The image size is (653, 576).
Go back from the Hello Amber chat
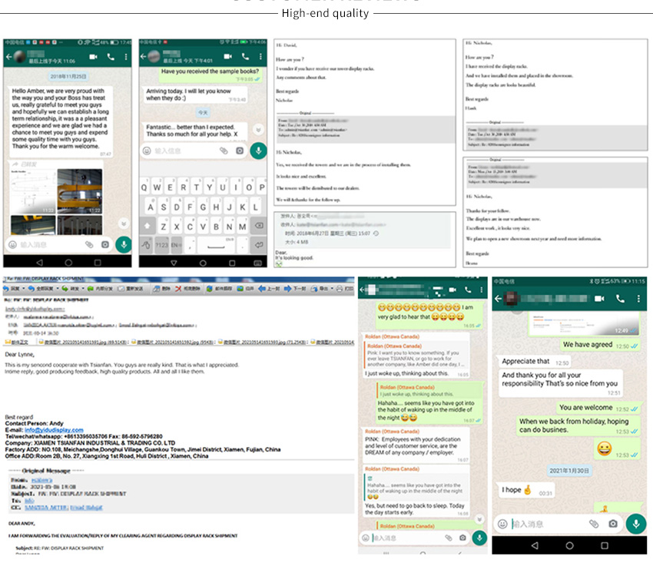pyautogui.click(x=8, y=57)
